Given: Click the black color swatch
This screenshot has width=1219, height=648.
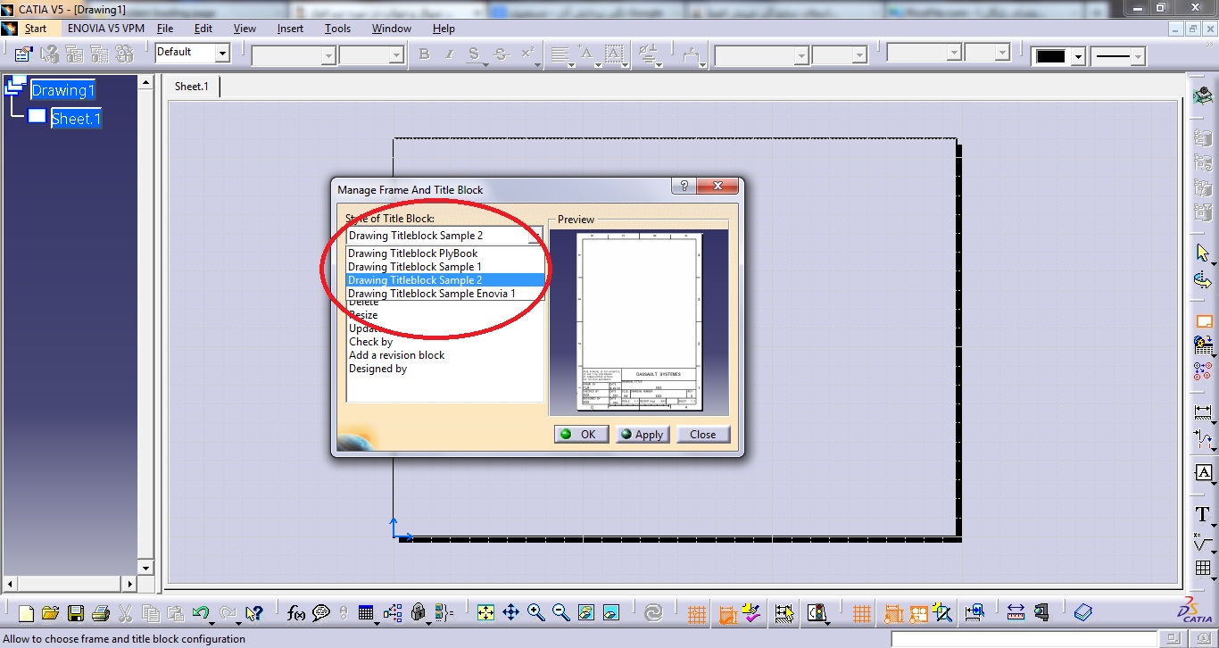Looking at the screenshot, I should pos(1051,56).
